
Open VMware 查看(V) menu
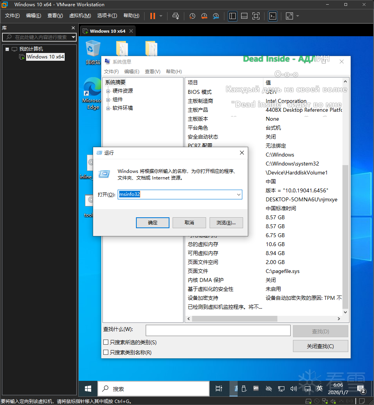(55, 16)
